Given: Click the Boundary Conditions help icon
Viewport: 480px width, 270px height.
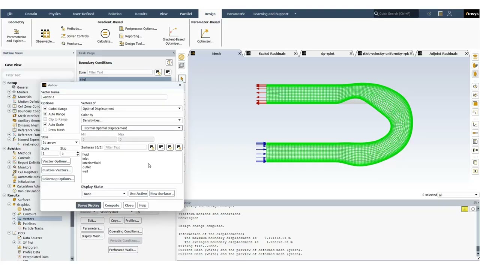Looking at the screenshot, I should (x=169, y=63).
